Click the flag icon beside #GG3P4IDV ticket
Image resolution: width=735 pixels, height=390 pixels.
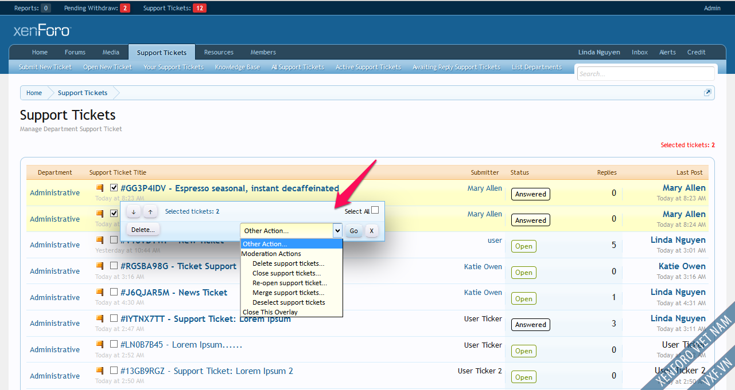(x=100, y=188)
